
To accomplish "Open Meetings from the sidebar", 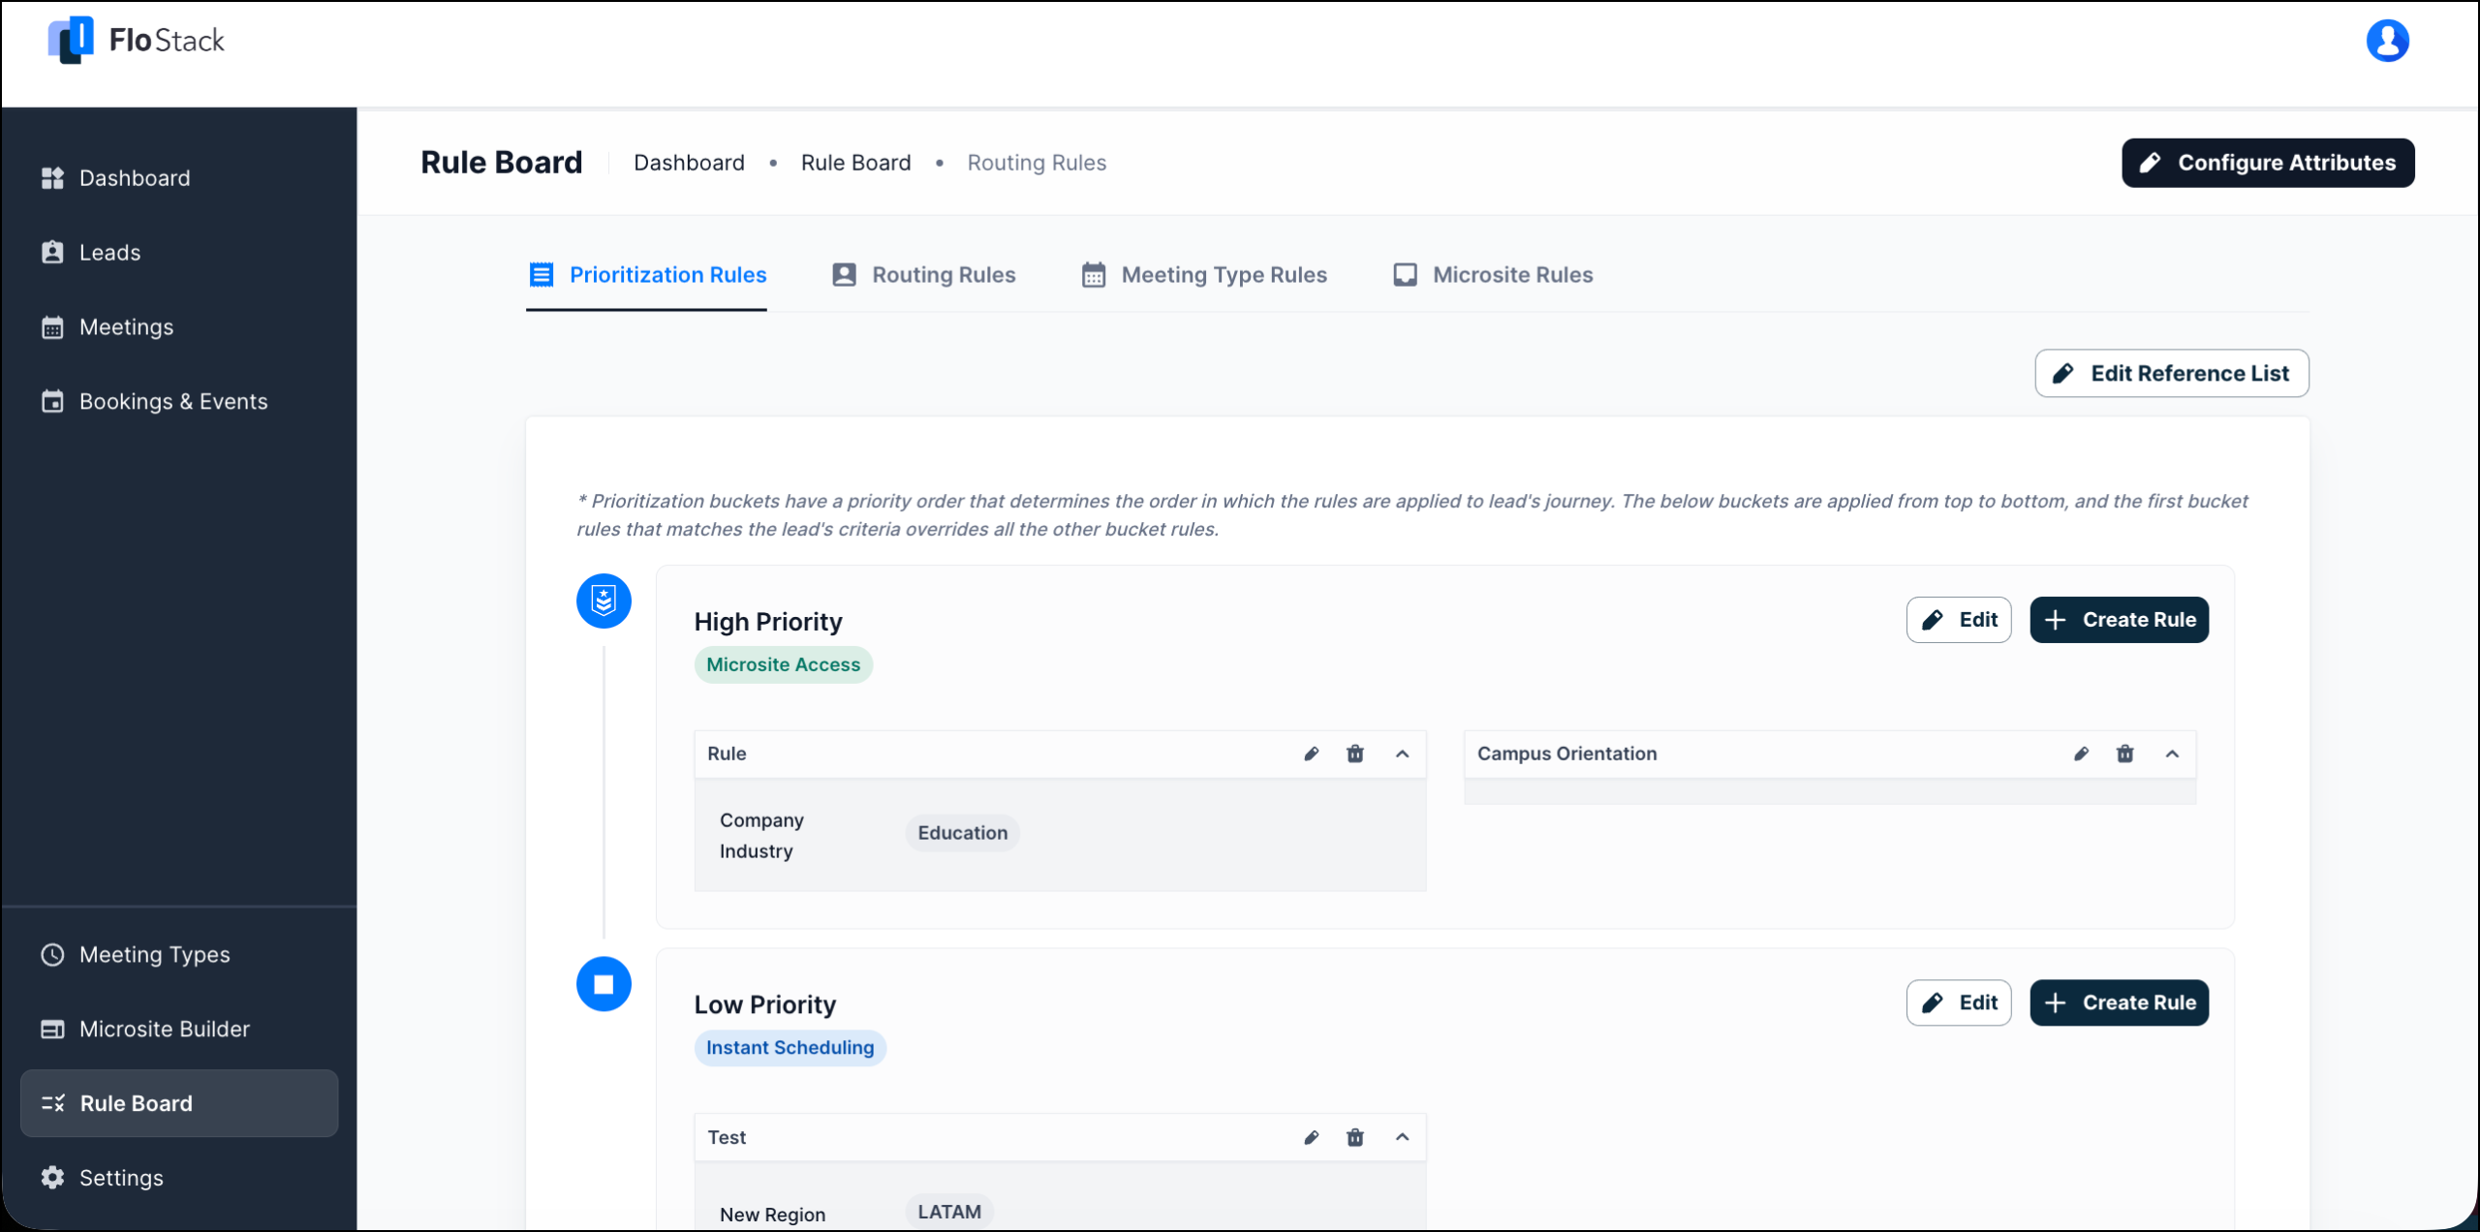I will point(179,327).
